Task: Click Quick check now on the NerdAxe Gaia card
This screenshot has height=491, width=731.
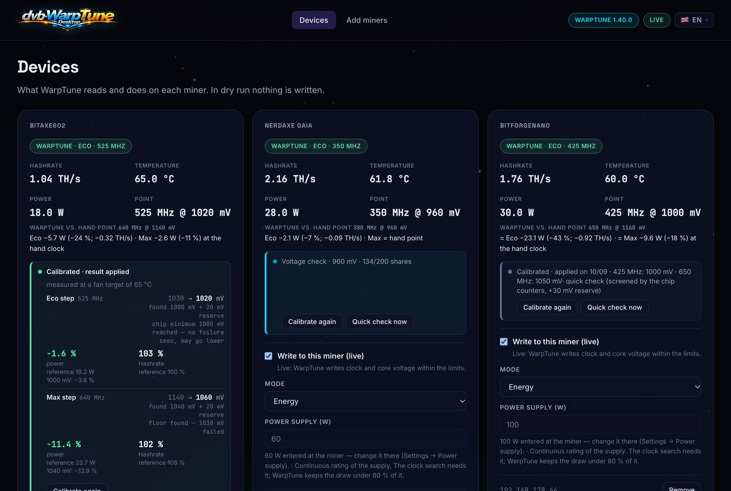Action: click(380, 322)
